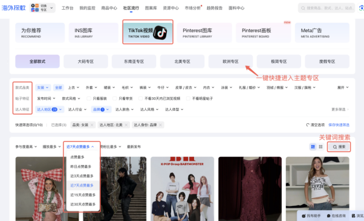Select the 全部 category chip
The height and width of the screenshot is (221, 364).
[x=58, y=88]
